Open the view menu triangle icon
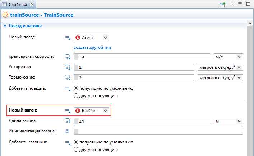Viewport: 254px width, 156px height. tap(233, 3)
